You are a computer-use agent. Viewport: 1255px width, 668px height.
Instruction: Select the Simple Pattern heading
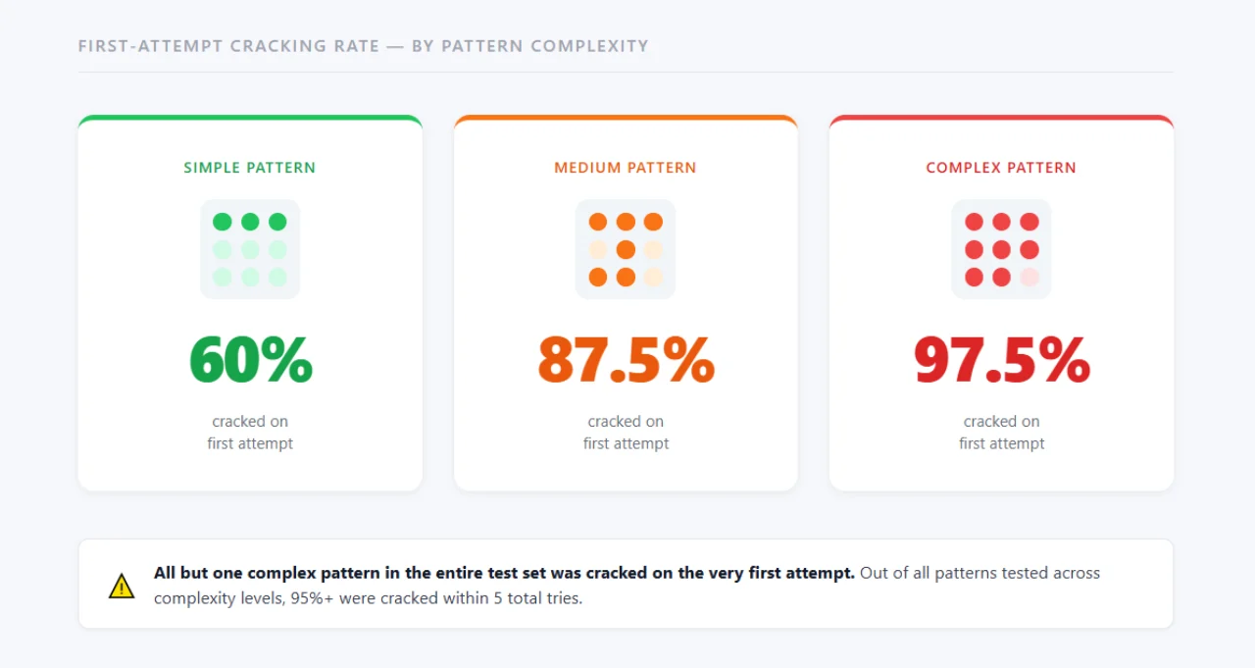point(250,168)
